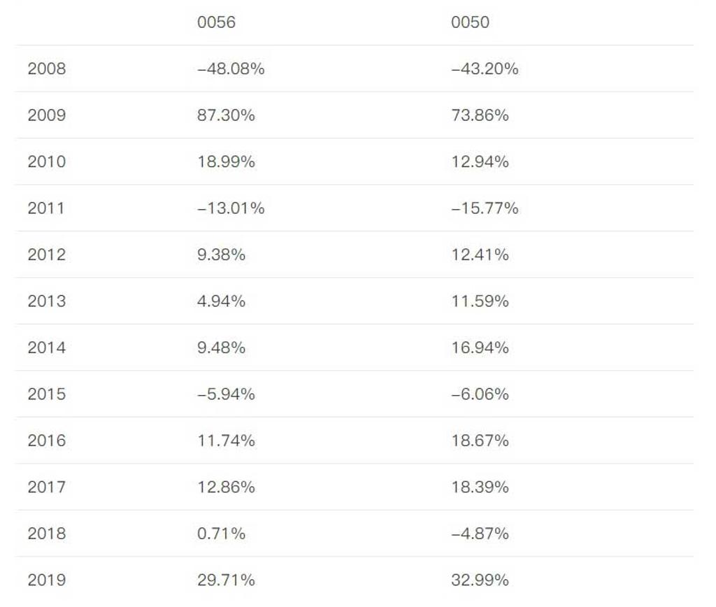The image size is (716, 607).
Task: Select the −13.01% cell for 2011
Action: point(231,208)
